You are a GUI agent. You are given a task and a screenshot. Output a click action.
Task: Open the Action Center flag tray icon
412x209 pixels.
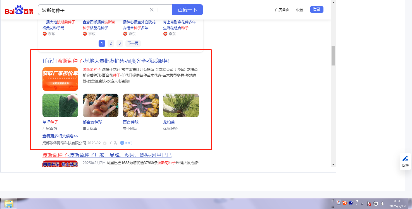click(369, 204)
